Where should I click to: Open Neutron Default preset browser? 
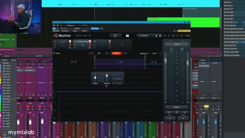pyautogui.click(x=145, y=36)
